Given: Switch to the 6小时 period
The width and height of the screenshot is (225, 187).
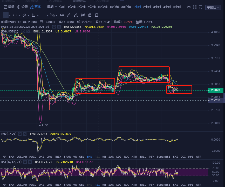Looking at the screenshot, I should click(177, 7).
